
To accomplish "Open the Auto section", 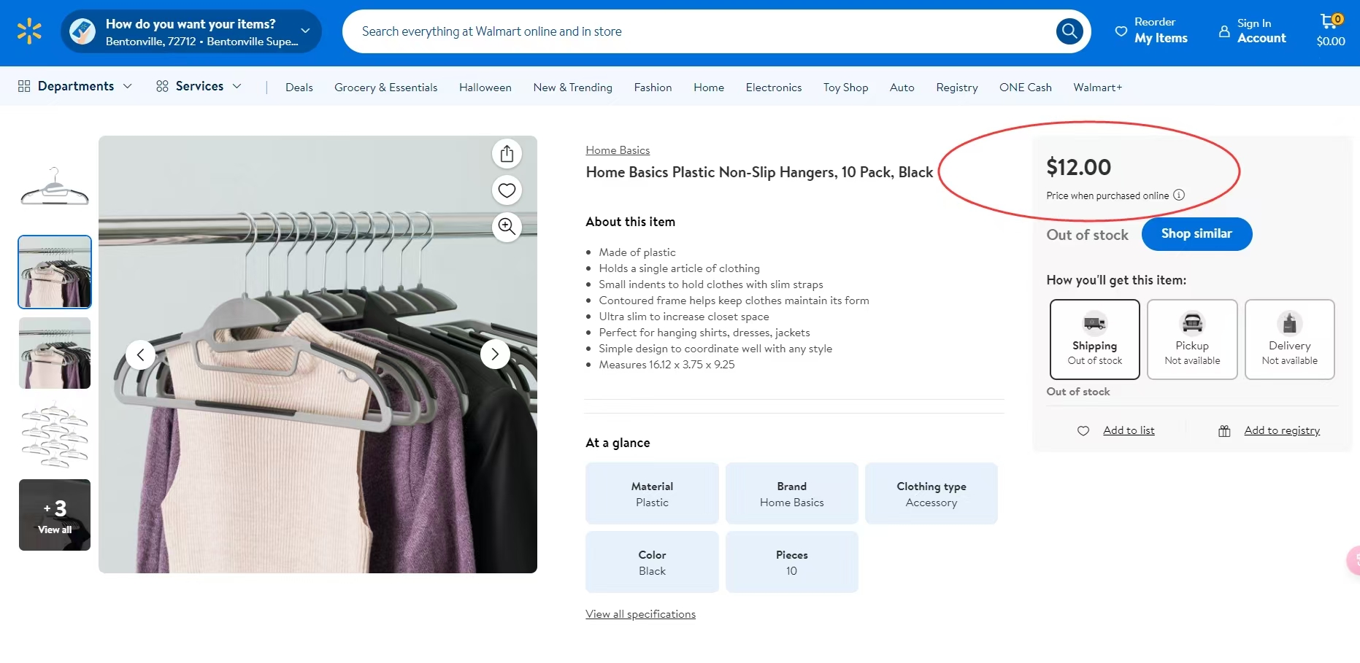I will pyautogui.click(x=902, y=88).
